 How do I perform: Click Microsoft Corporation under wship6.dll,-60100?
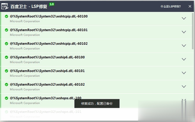tap(25, 62)
